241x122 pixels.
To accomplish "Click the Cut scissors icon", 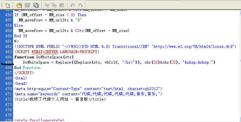I will click(x=47, y=5).
